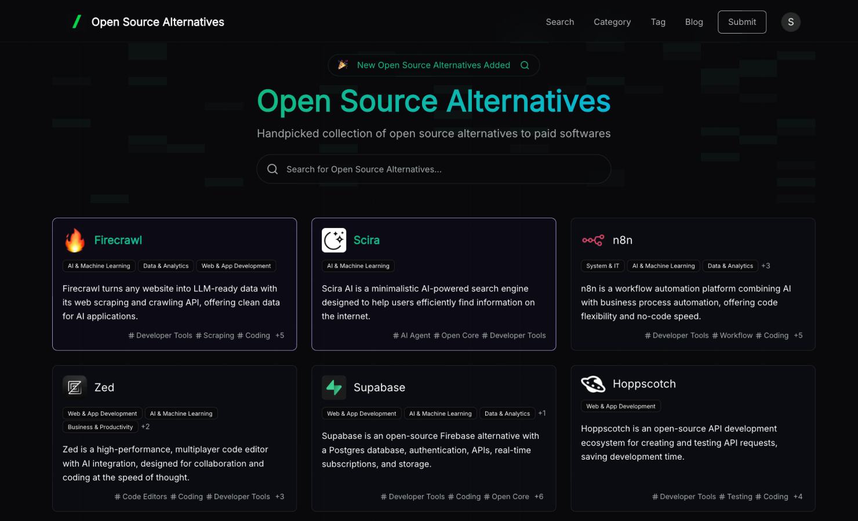Screen dimensions: 858x521
Task: Select Zed's AI & Machine Learning category
Action: (181, 413)
